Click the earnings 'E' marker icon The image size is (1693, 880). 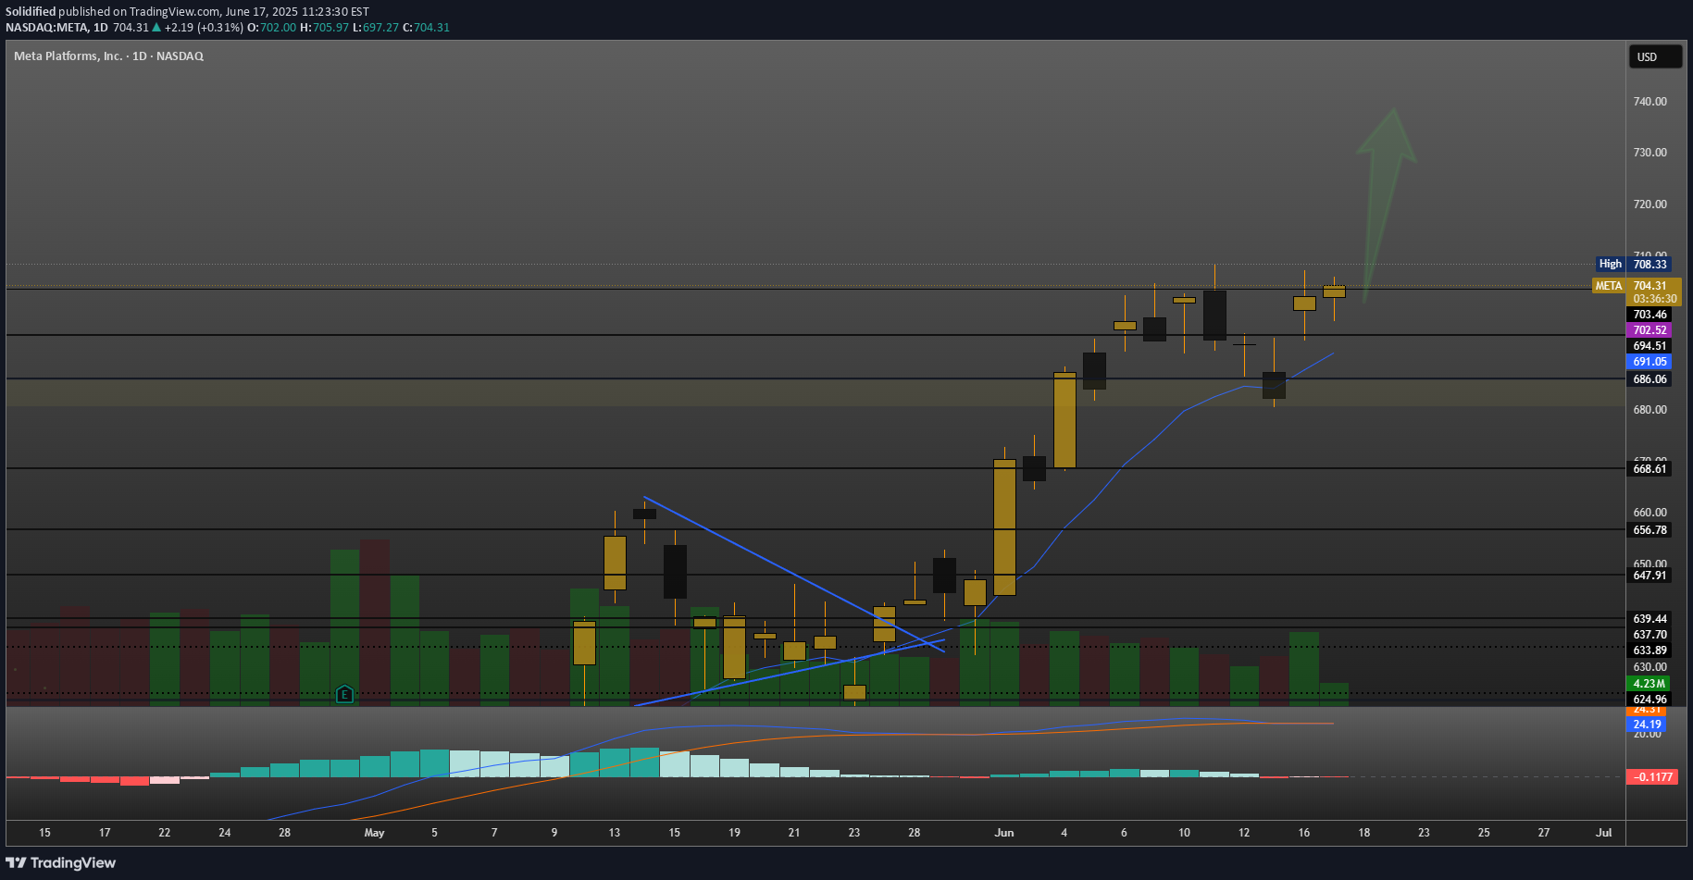tap(344, 694)
